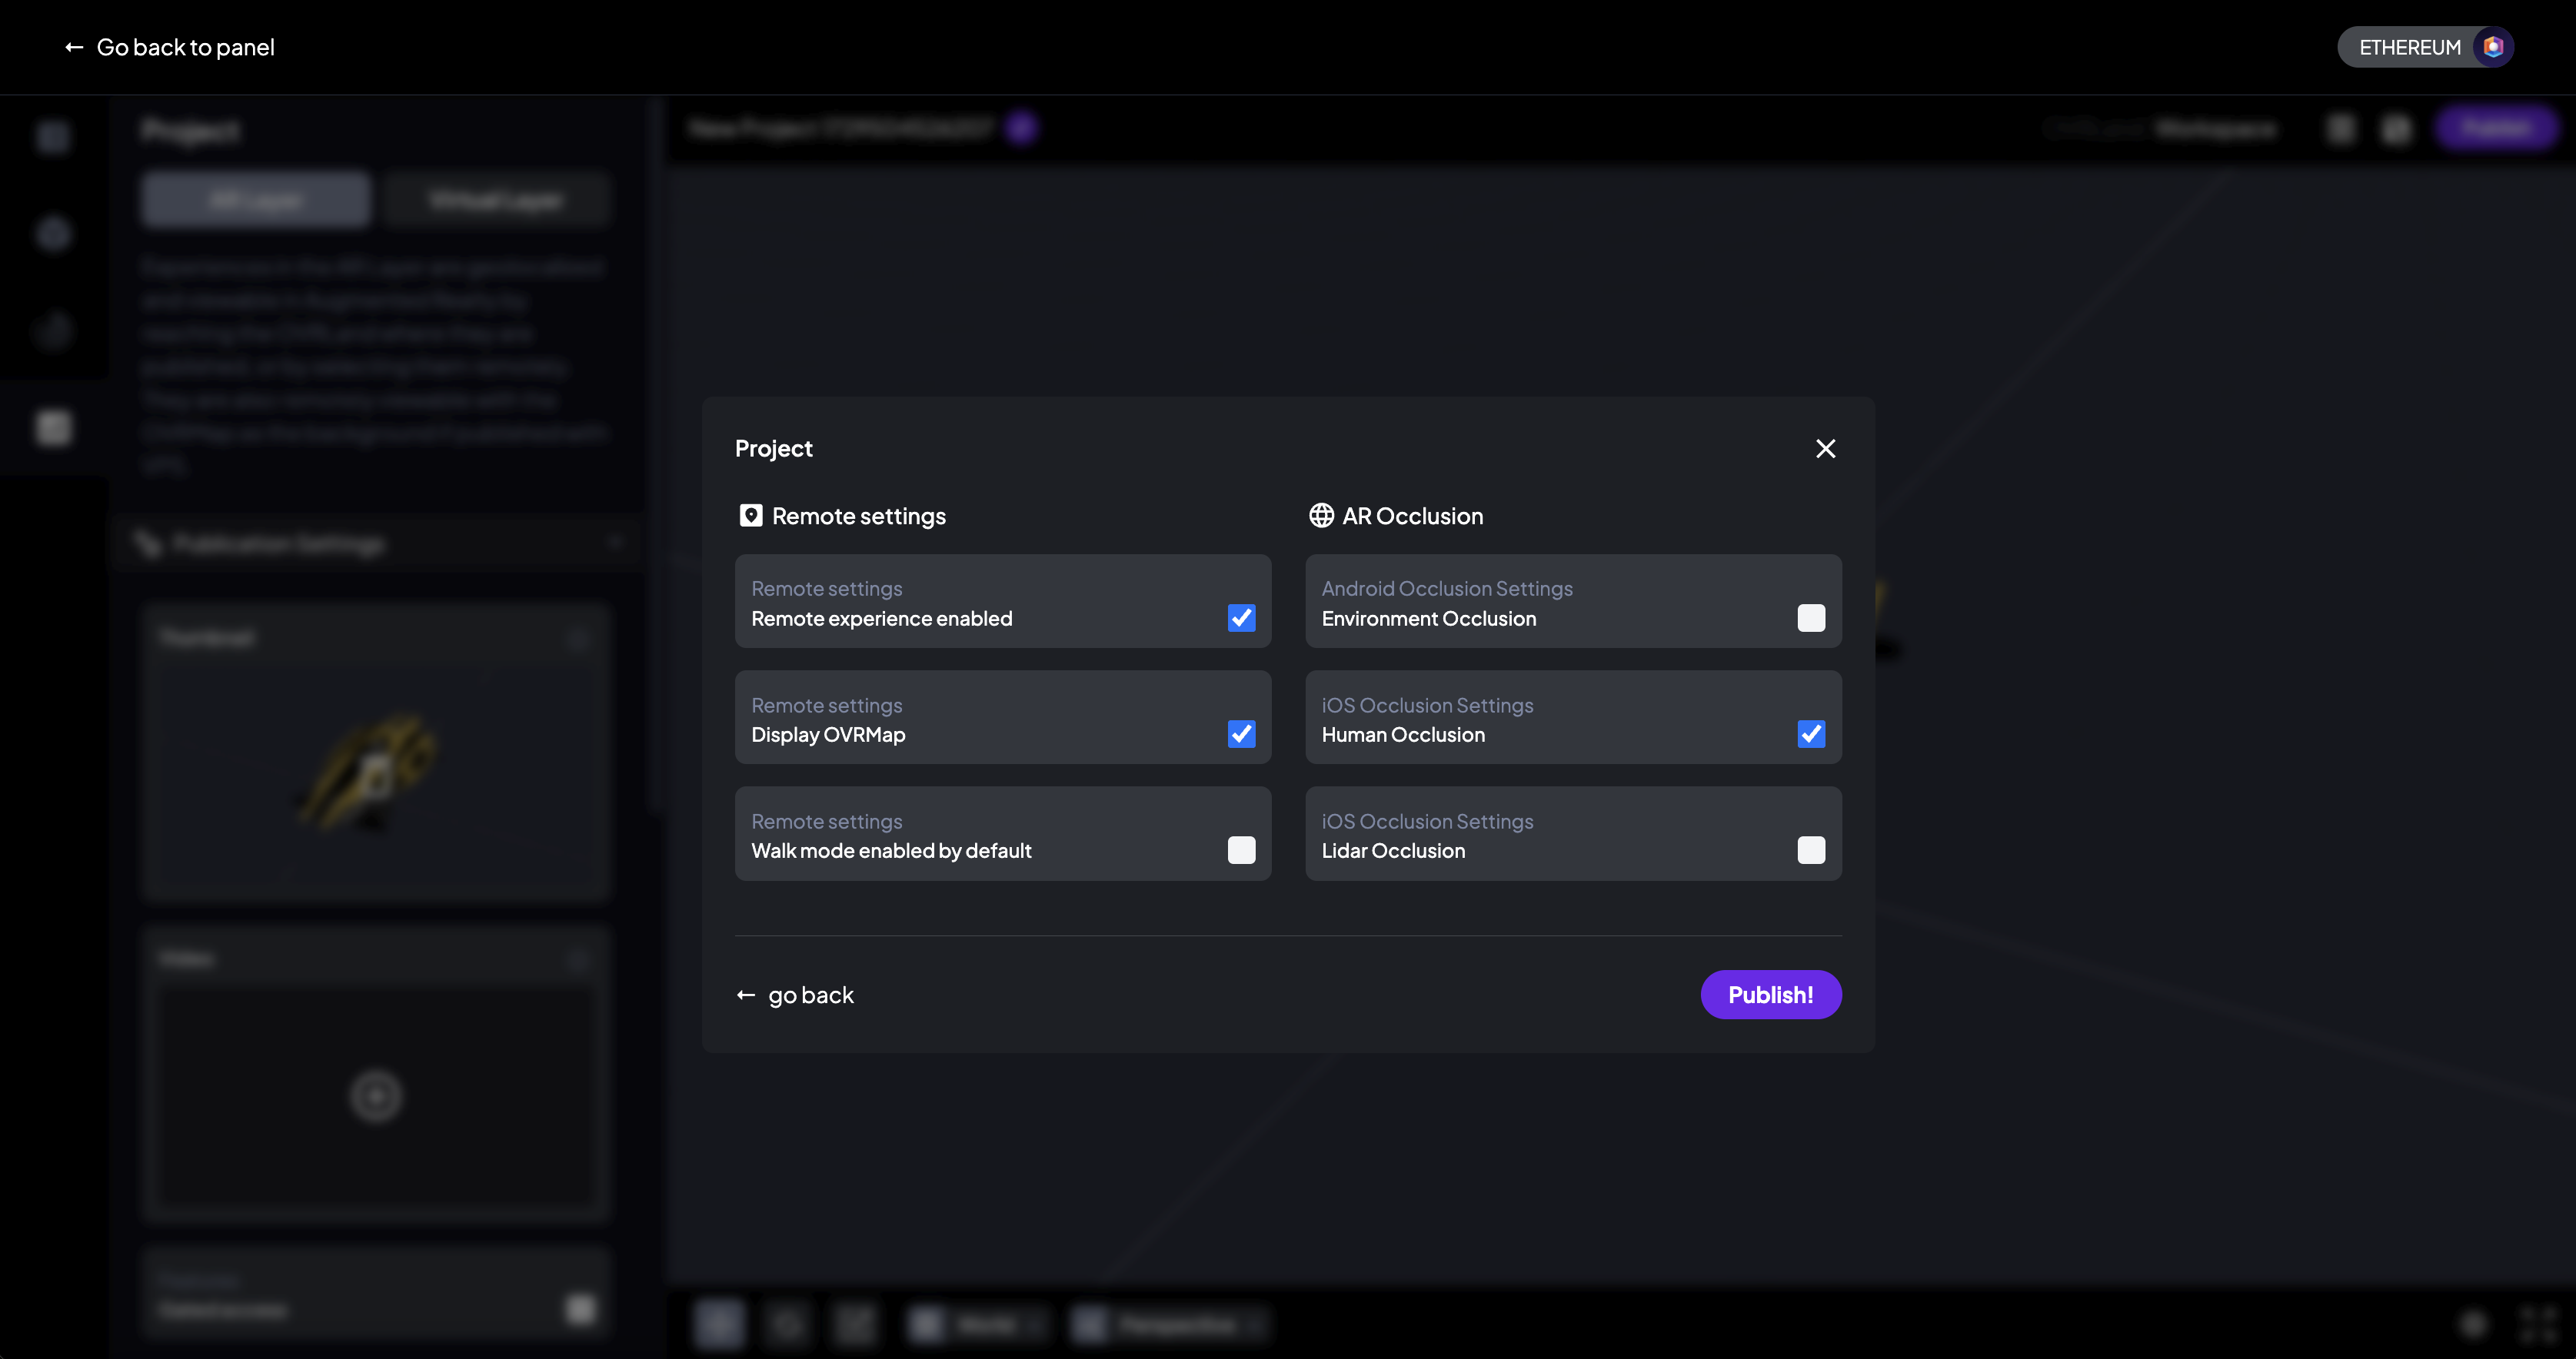Disable Display OVRMap checkbox

tap(1241, 735)
